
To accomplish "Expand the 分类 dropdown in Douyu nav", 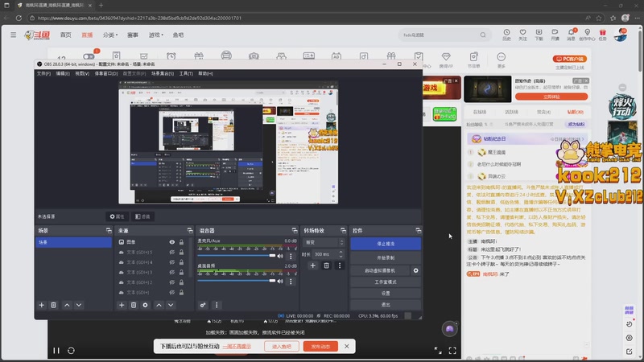I will pos(110,35).
